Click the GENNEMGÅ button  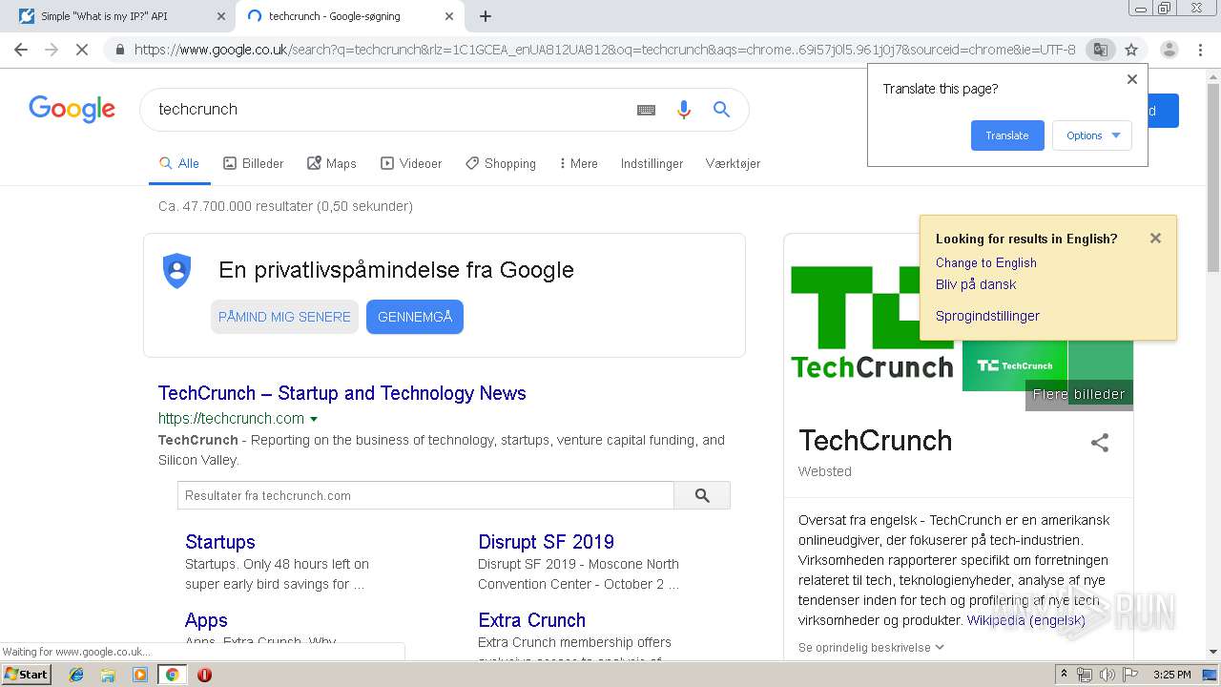point(415,317)
